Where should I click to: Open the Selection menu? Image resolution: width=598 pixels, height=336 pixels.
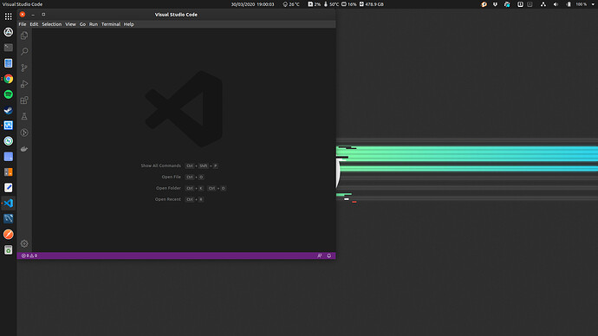point(51,24)
